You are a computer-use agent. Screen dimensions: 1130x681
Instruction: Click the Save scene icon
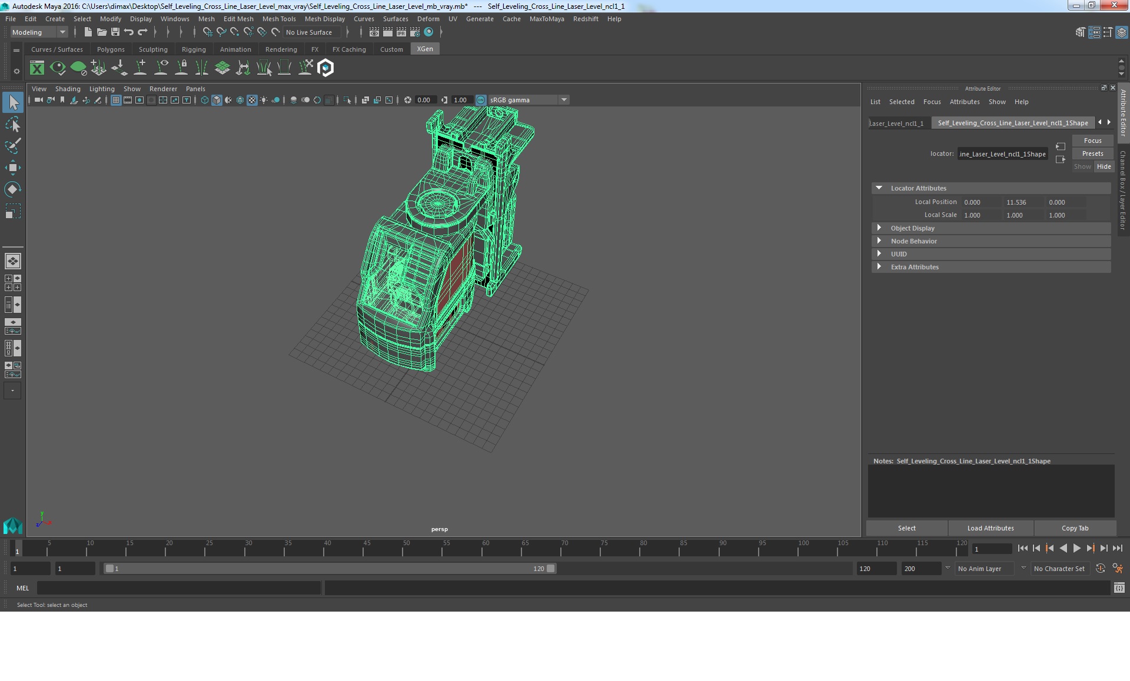point(115,32)
